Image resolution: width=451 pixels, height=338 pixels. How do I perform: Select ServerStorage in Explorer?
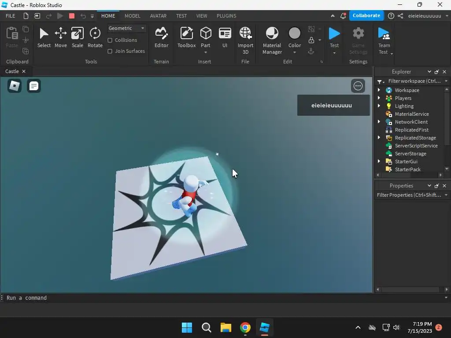410,154
